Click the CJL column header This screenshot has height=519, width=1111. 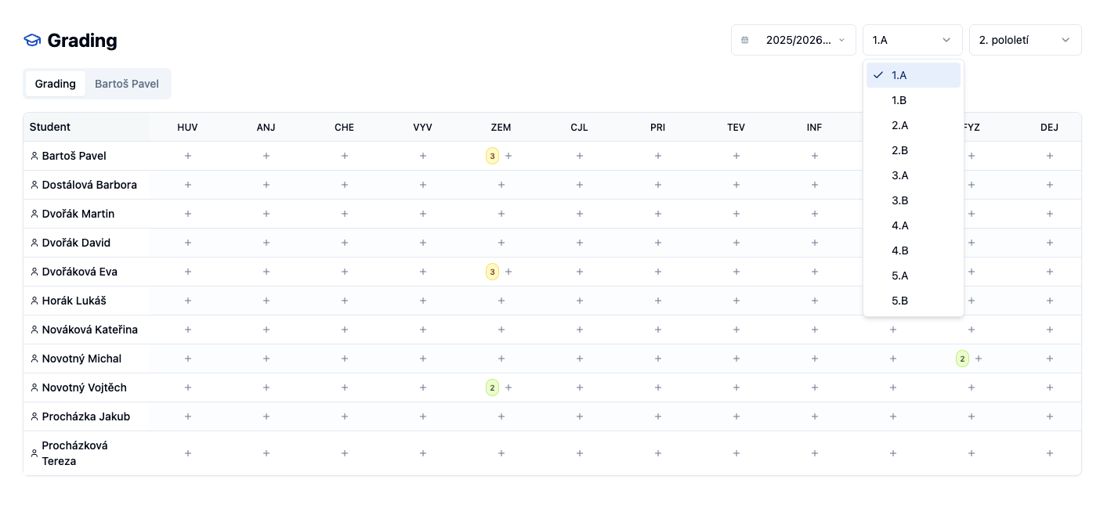pos(580,128)
